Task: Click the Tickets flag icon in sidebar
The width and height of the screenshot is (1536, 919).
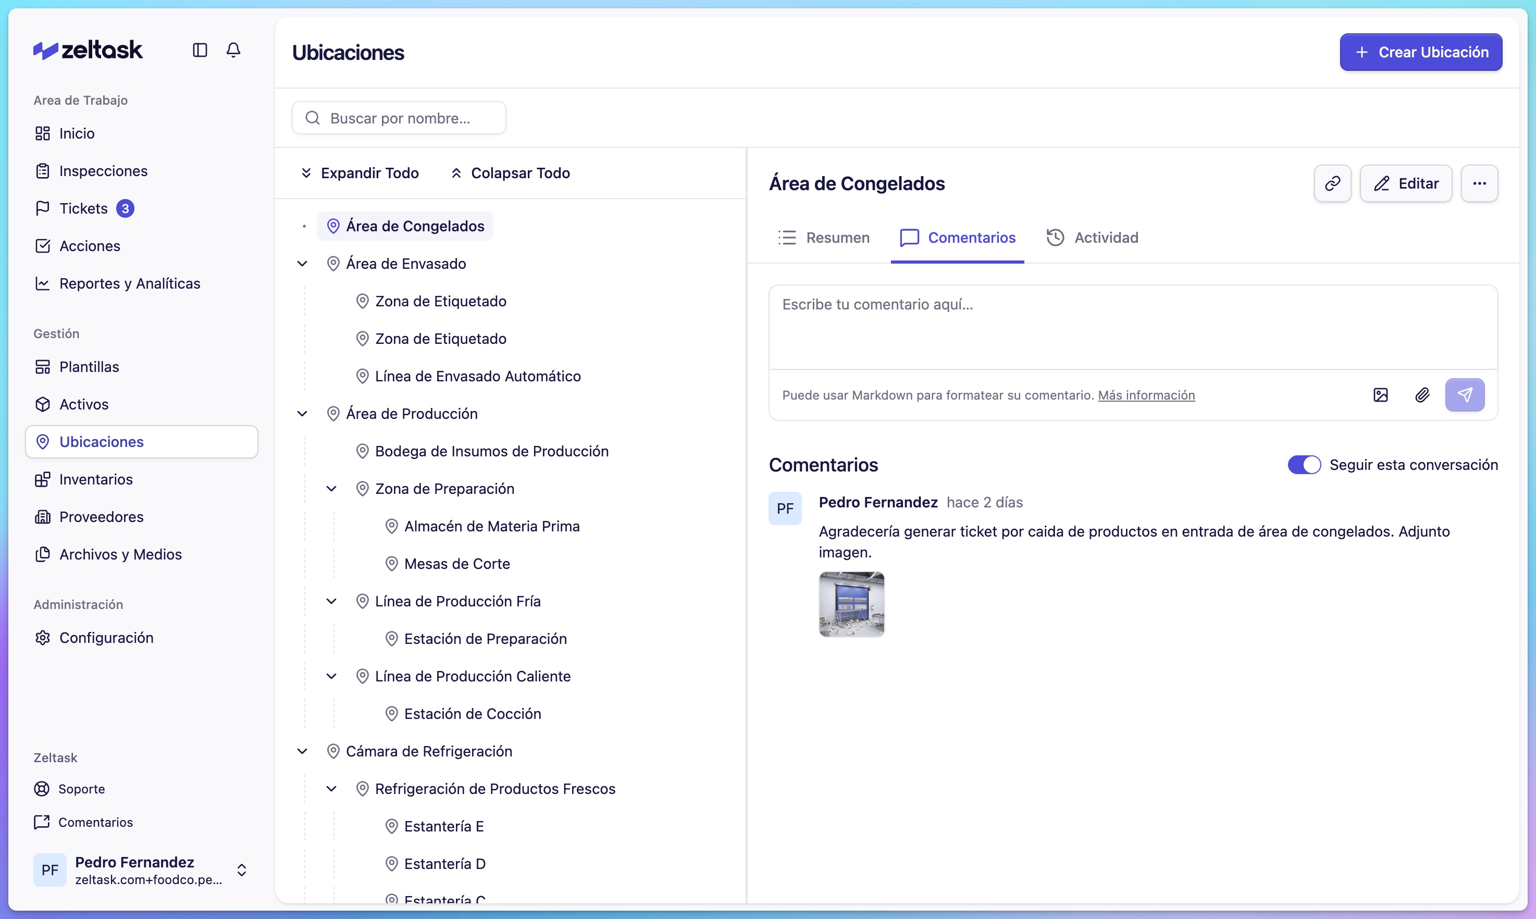Action: (x=43, y=208)
